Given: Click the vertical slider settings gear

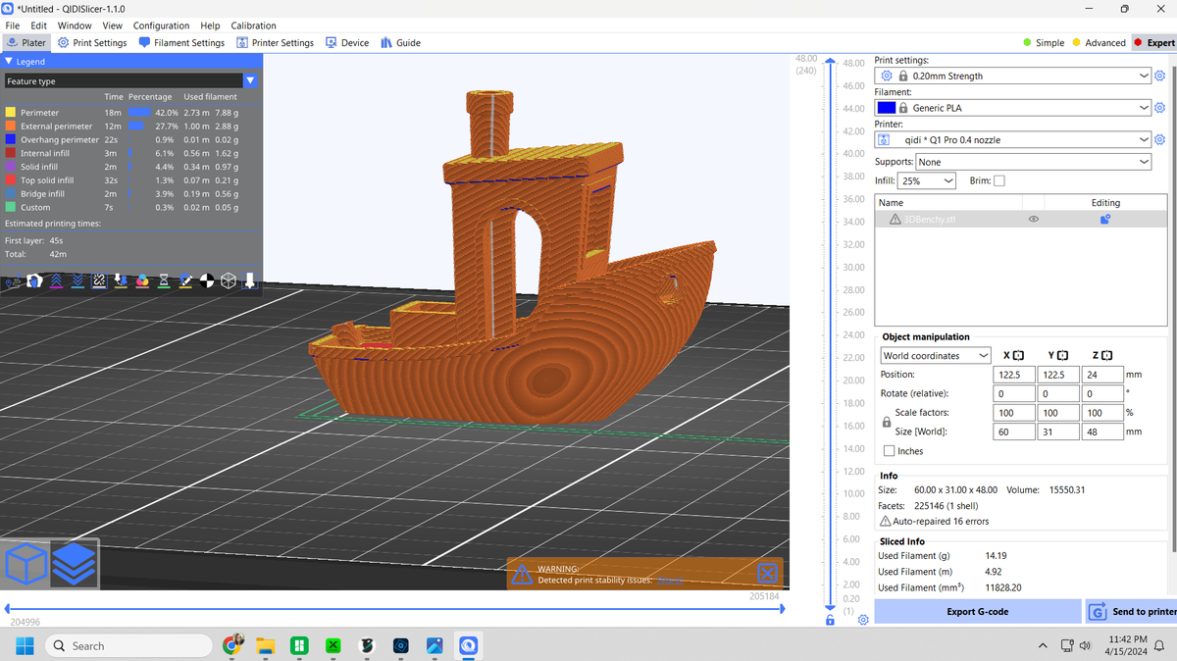Looking at the screenshot, I should point(863,620).
